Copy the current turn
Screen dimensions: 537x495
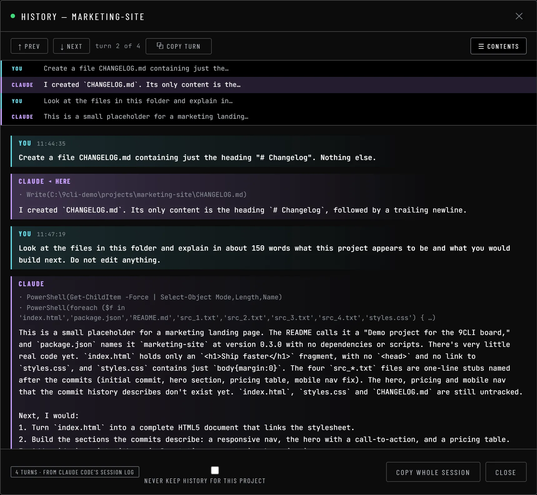179,46
